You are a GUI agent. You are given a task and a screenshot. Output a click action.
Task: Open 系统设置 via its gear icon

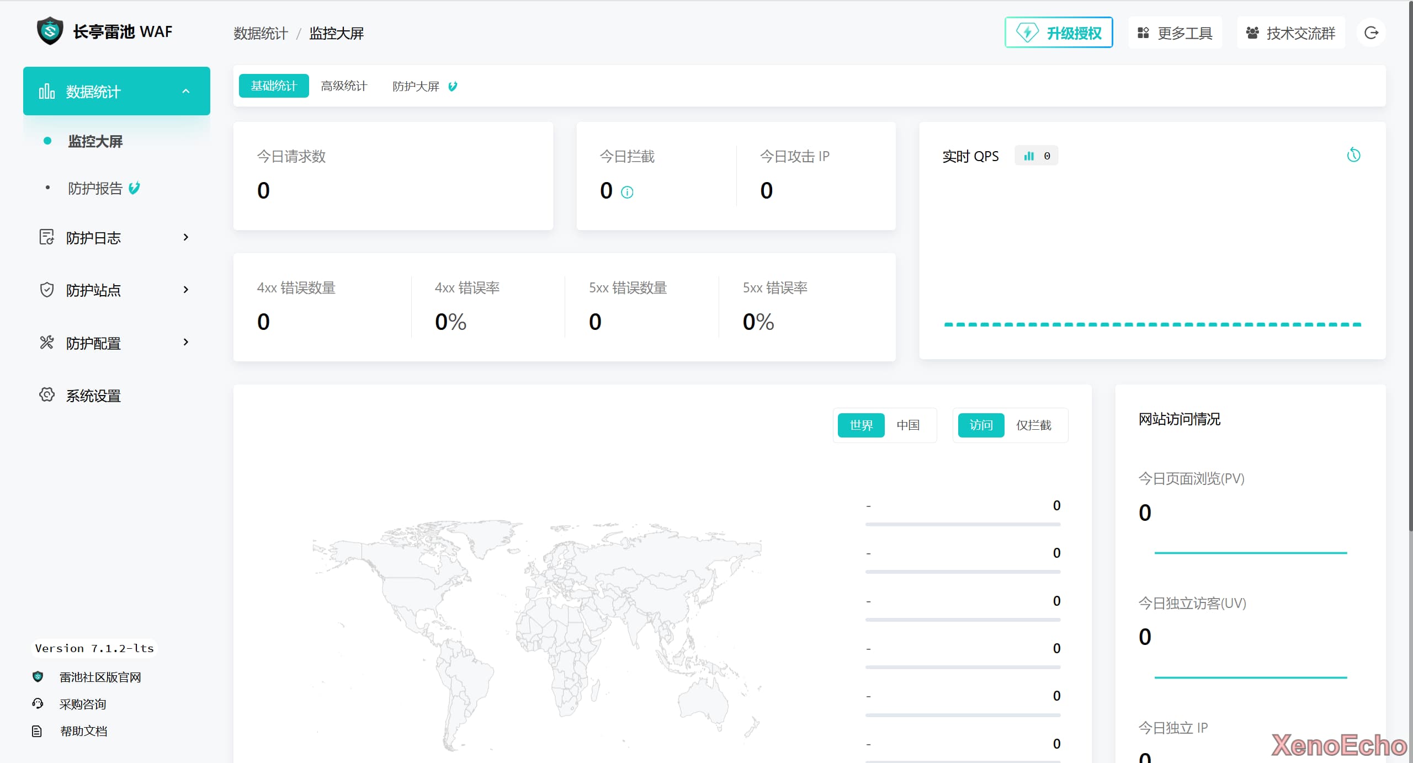click(x=47, y=395)
